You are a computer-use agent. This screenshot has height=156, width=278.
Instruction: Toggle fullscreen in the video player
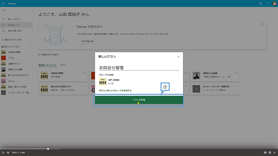(274, 152)
